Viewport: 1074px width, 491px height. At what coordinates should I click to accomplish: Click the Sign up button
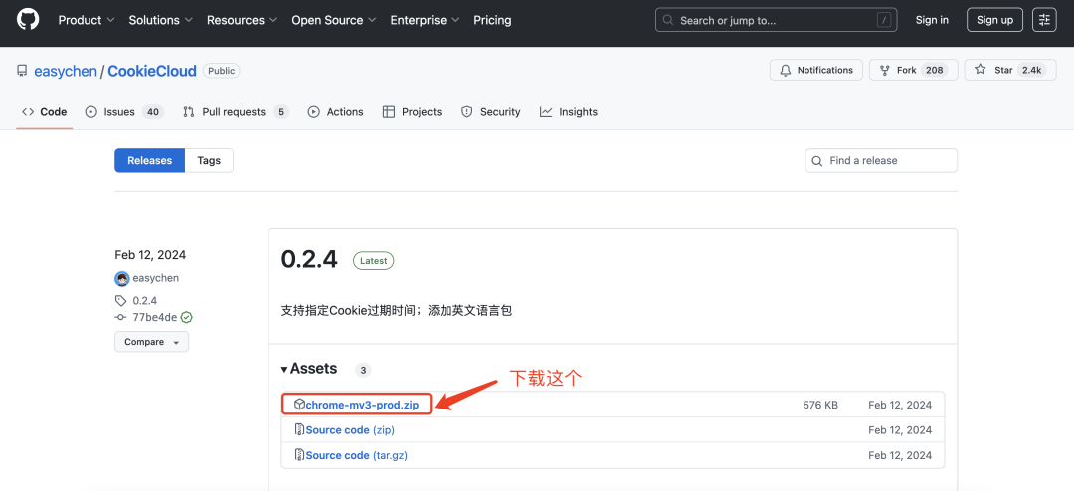point(994,20)
